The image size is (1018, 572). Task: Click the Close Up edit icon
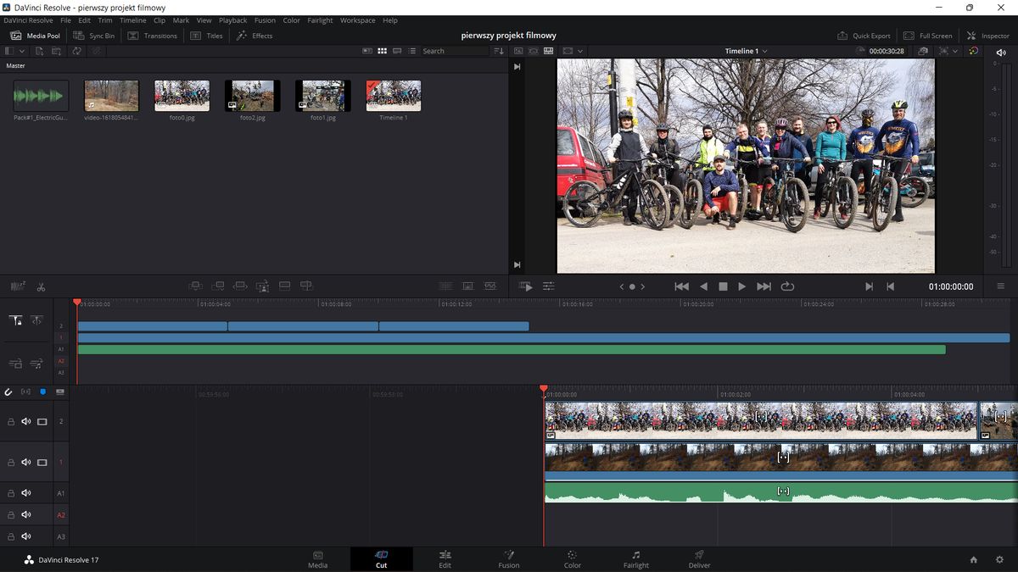[x=263, y=286]
